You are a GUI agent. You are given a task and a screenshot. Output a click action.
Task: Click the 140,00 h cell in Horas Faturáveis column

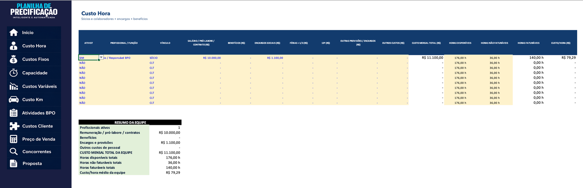[x=536, y=58]
